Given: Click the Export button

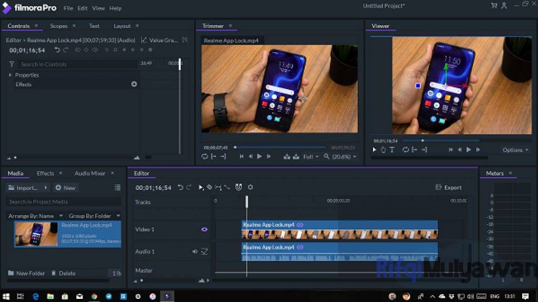Looking at the screenshot, I should pyautogui.click(x=449, y=187).
